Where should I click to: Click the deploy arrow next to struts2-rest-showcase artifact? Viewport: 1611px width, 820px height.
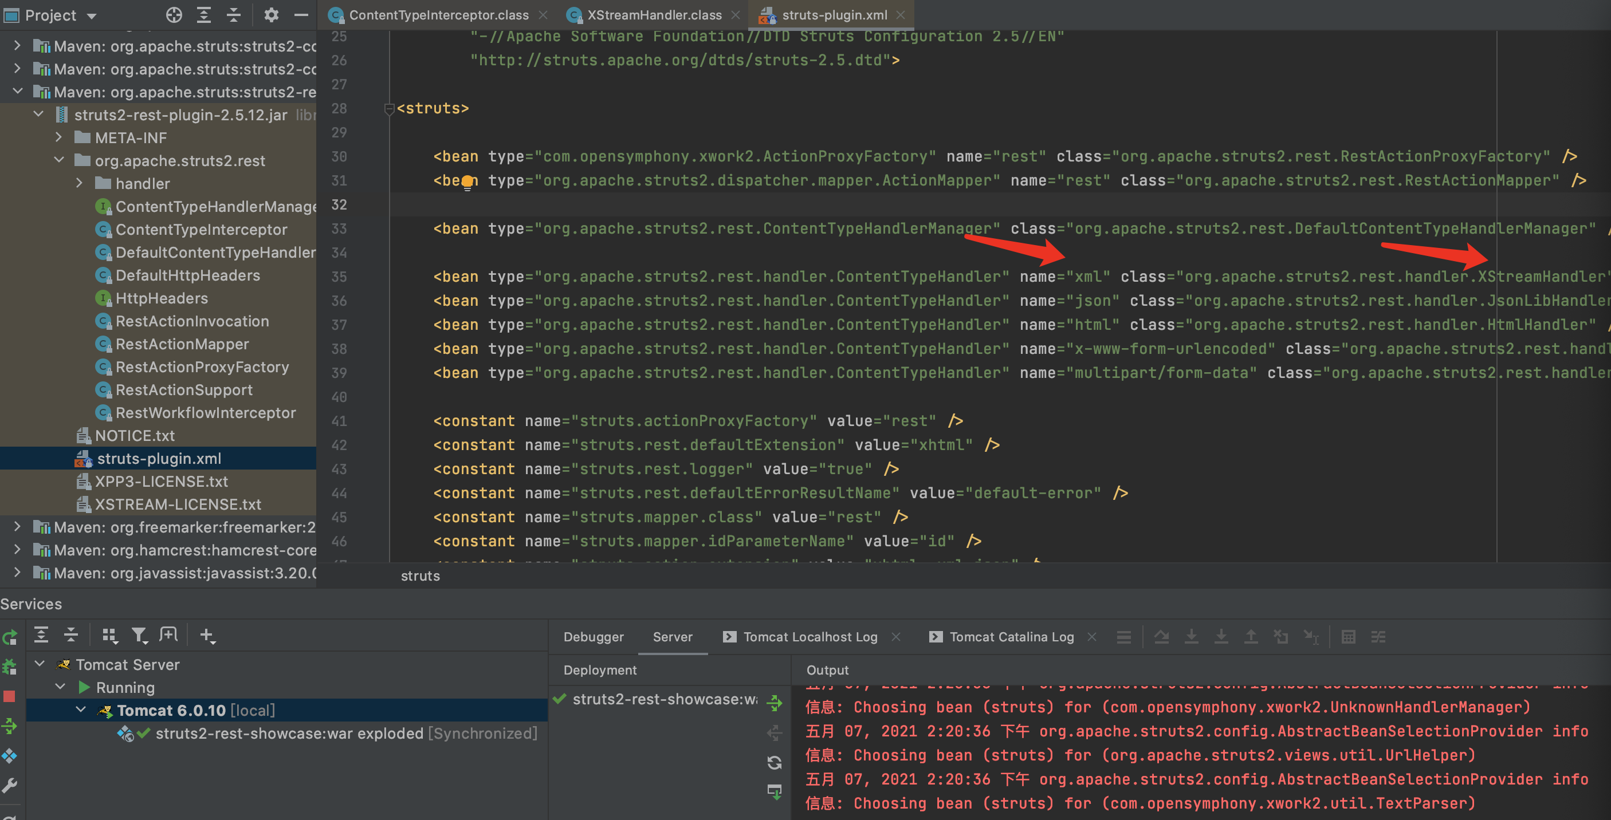[775, 703]
